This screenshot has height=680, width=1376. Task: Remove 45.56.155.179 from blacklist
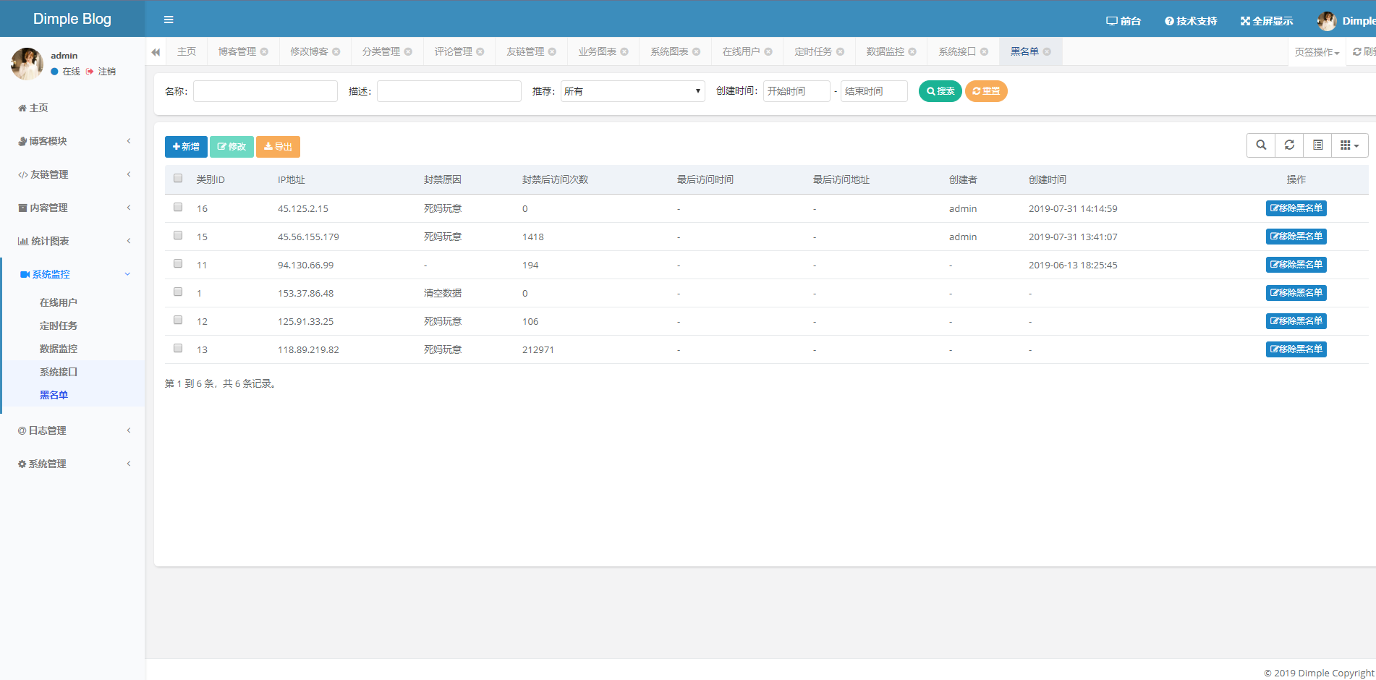coord(1296,237)
